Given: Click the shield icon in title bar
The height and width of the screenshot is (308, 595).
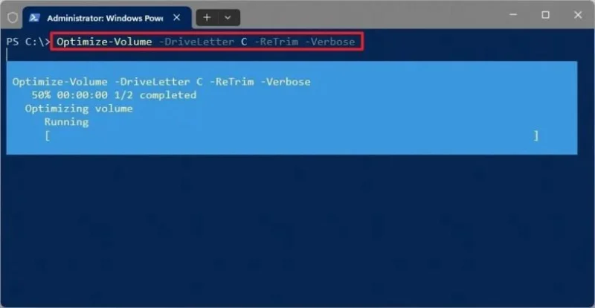Looking at the screenshot, I should pos(13,18).
